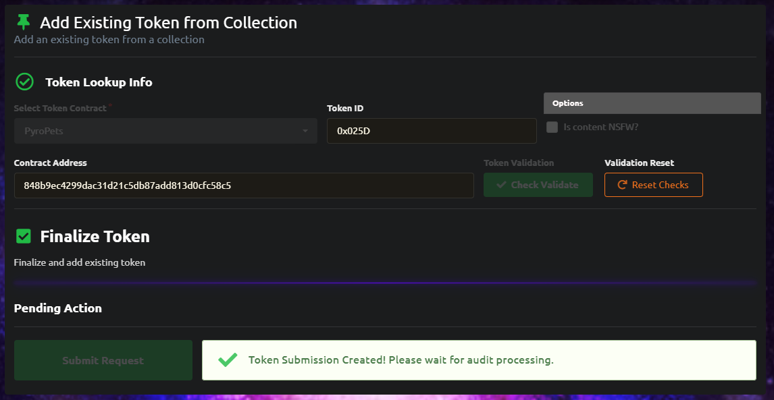Click the Options panel header

(x=652, y=103)
